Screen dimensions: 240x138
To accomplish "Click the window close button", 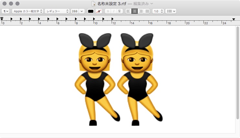I will (x=5, y=3).
